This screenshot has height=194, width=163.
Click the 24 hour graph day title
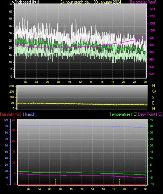[x=91, y=2]
